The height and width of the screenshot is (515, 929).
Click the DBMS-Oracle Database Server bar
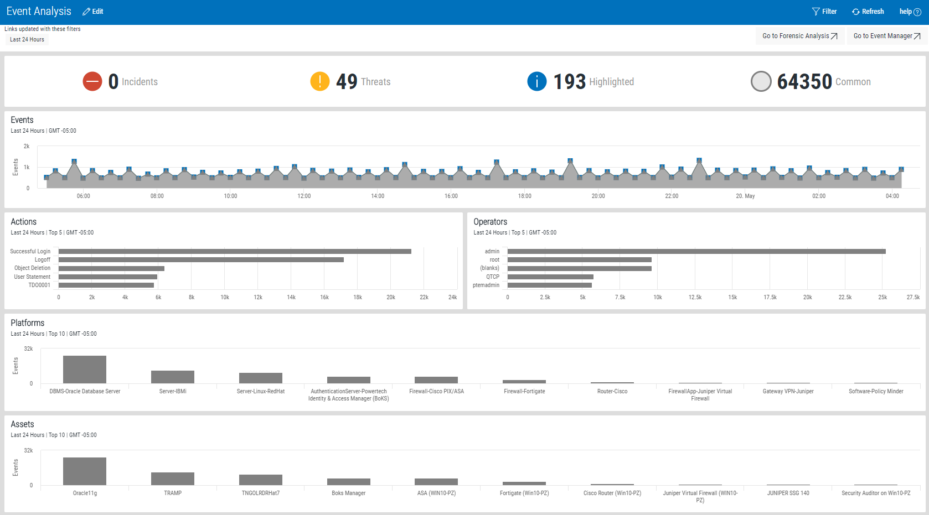pos(85,370)
